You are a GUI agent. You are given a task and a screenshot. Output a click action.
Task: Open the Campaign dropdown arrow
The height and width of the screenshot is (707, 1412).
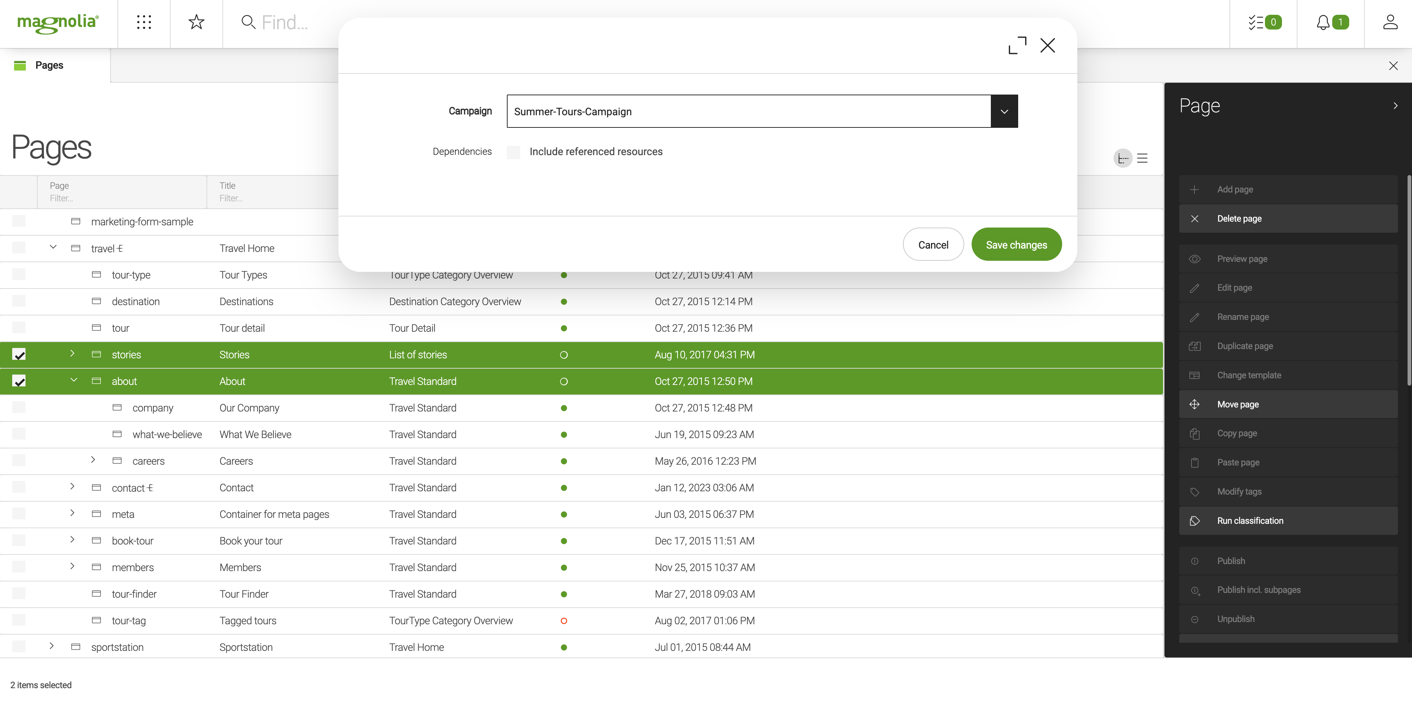coord(1004,111)
